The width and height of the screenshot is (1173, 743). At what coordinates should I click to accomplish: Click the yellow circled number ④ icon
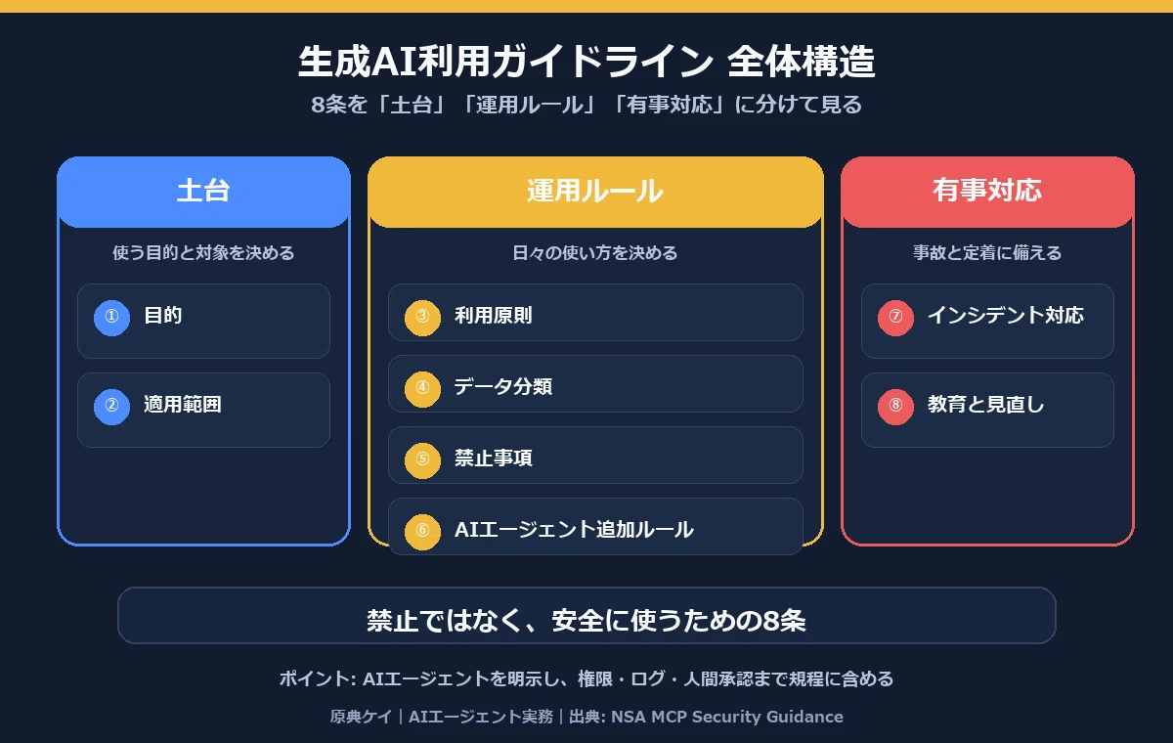[422, 388]
